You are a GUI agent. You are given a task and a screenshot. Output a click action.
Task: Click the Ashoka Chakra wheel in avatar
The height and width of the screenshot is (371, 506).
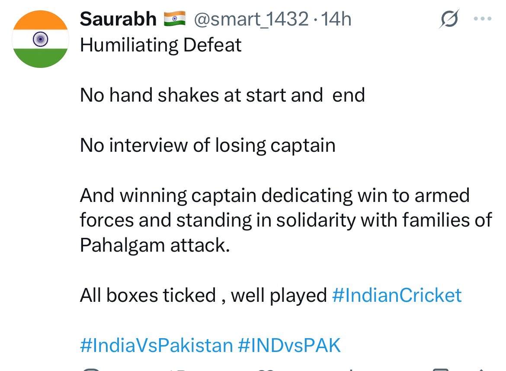pyautogui.click(x=40, y=39)
